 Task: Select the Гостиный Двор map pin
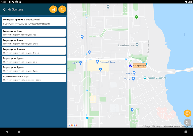[x=97, y=62]
